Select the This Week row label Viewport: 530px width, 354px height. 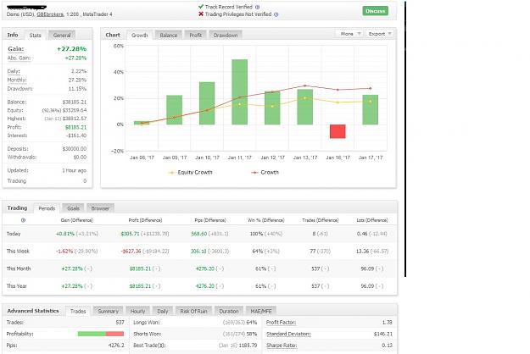pos(18,252)
